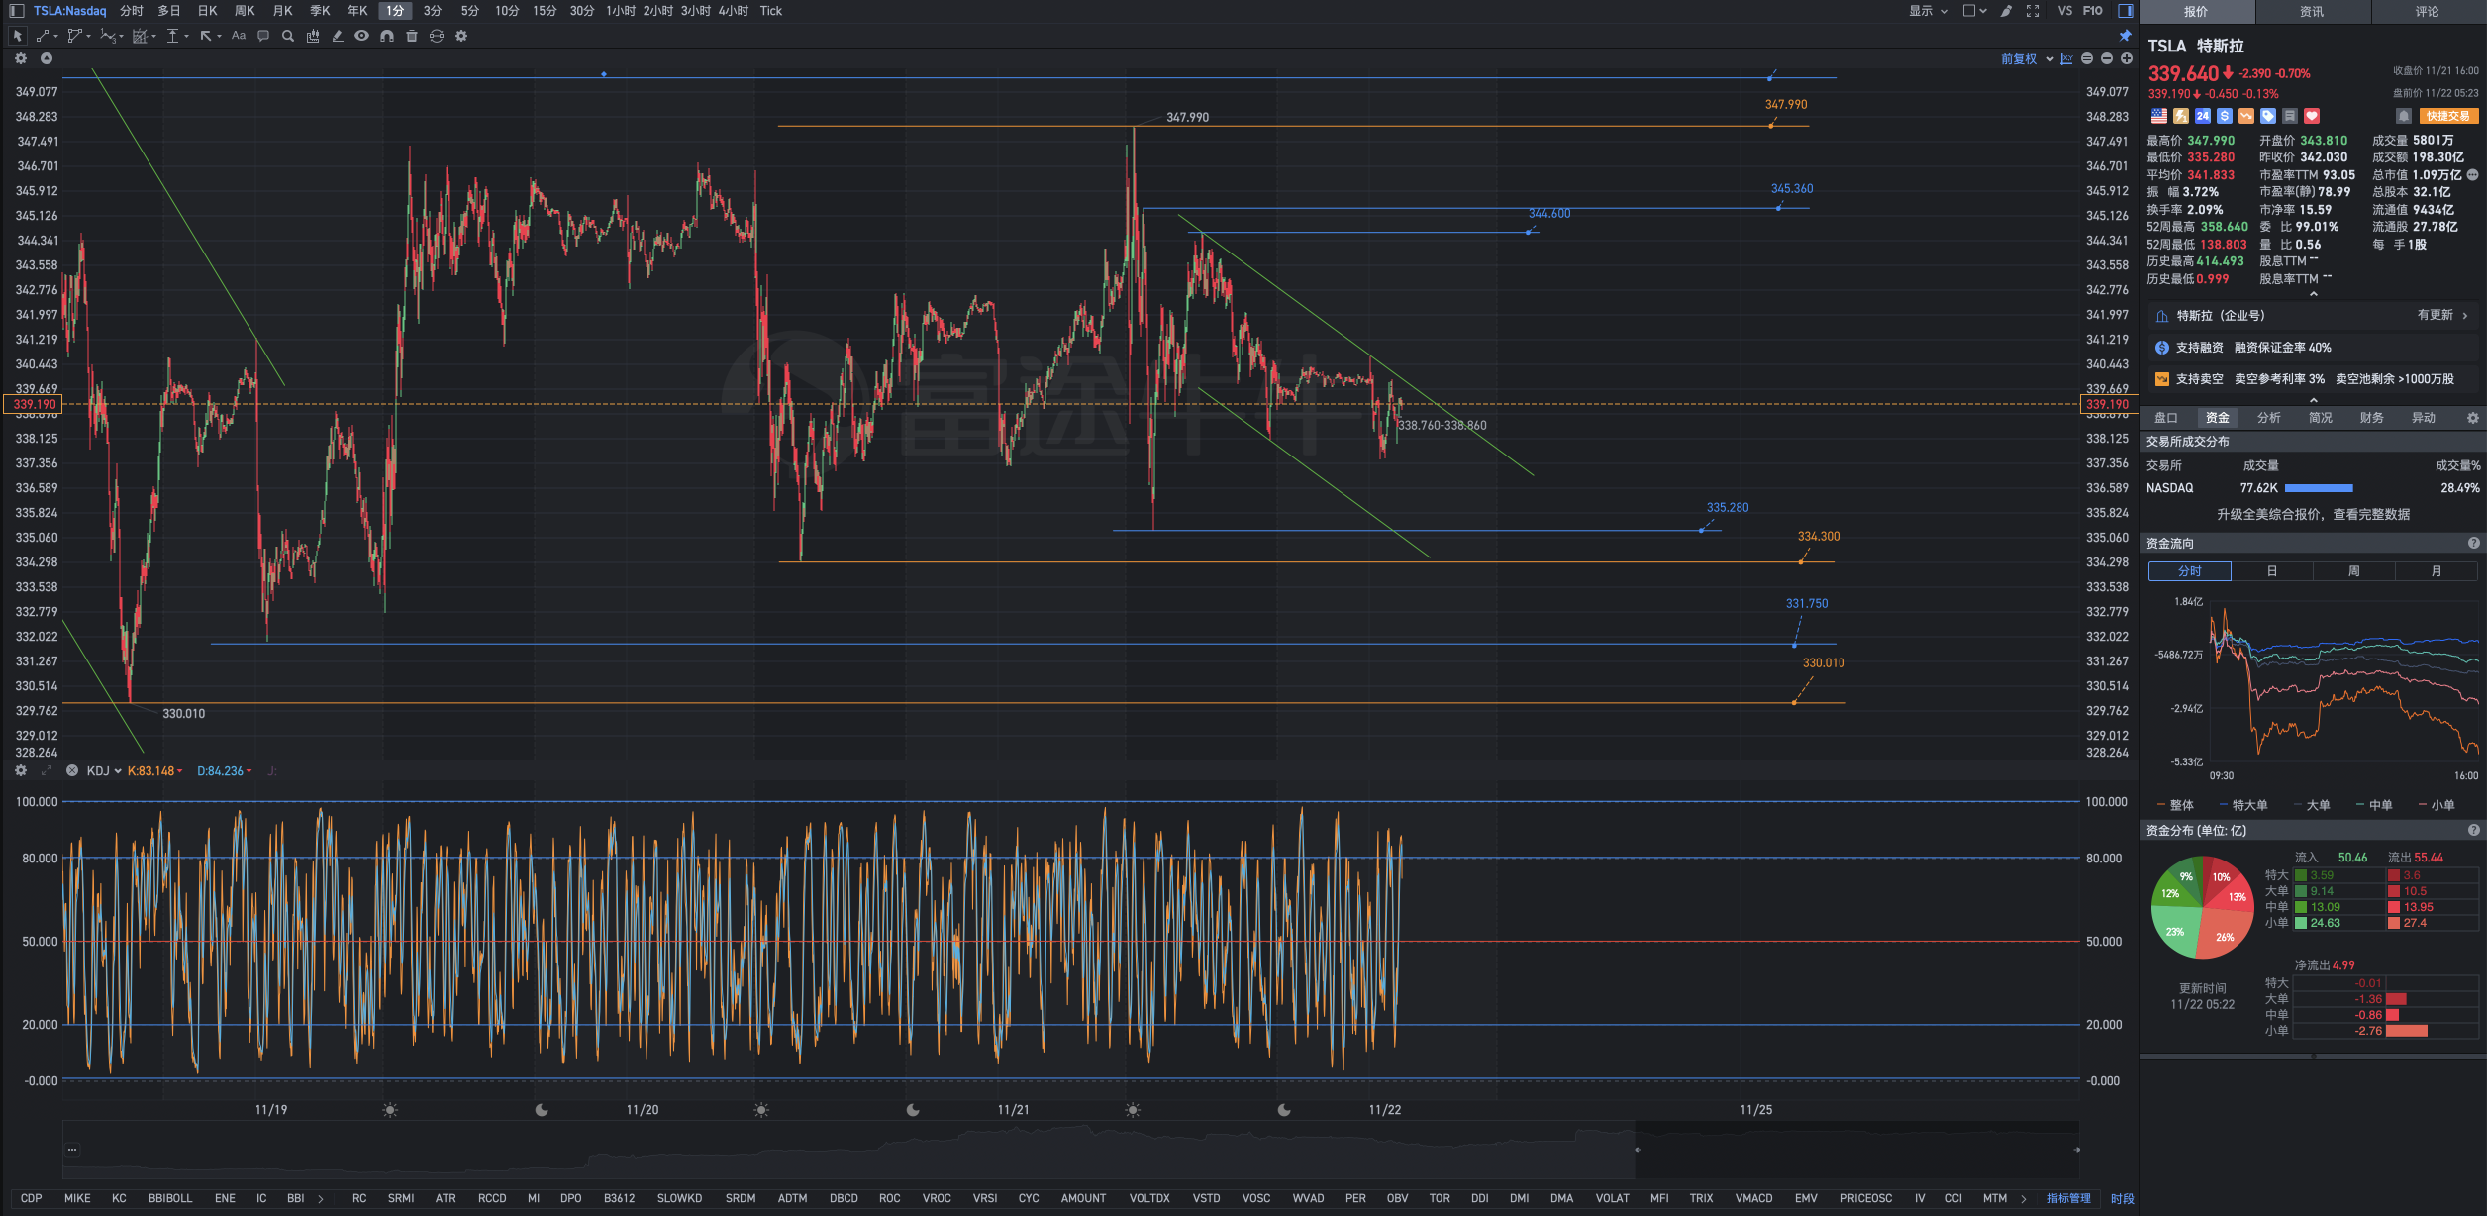The image size is (2487, 1216).
Task: Open the KDJ indicator dropdown
Action: [104, 771]
